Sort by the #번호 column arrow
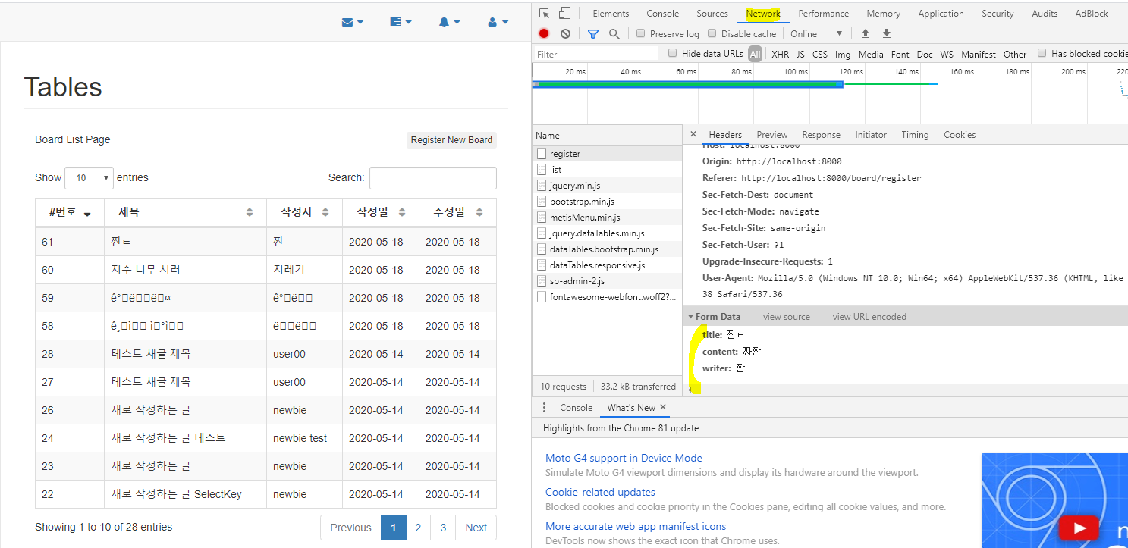Screen dimensions: 1128x548 (87, 214)
